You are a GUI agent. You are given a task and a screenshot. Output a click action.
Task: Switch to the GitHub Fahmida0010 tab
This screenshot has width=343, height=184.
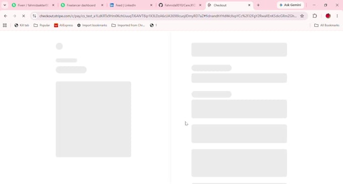point(180,5)
